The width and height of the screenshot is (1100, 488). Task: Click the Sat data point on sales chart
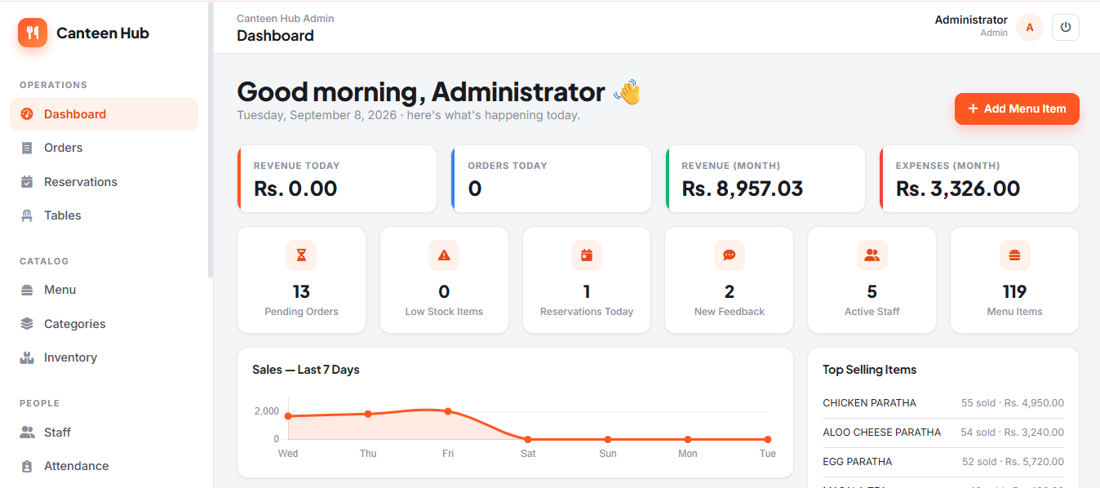[x=528, y=439]
